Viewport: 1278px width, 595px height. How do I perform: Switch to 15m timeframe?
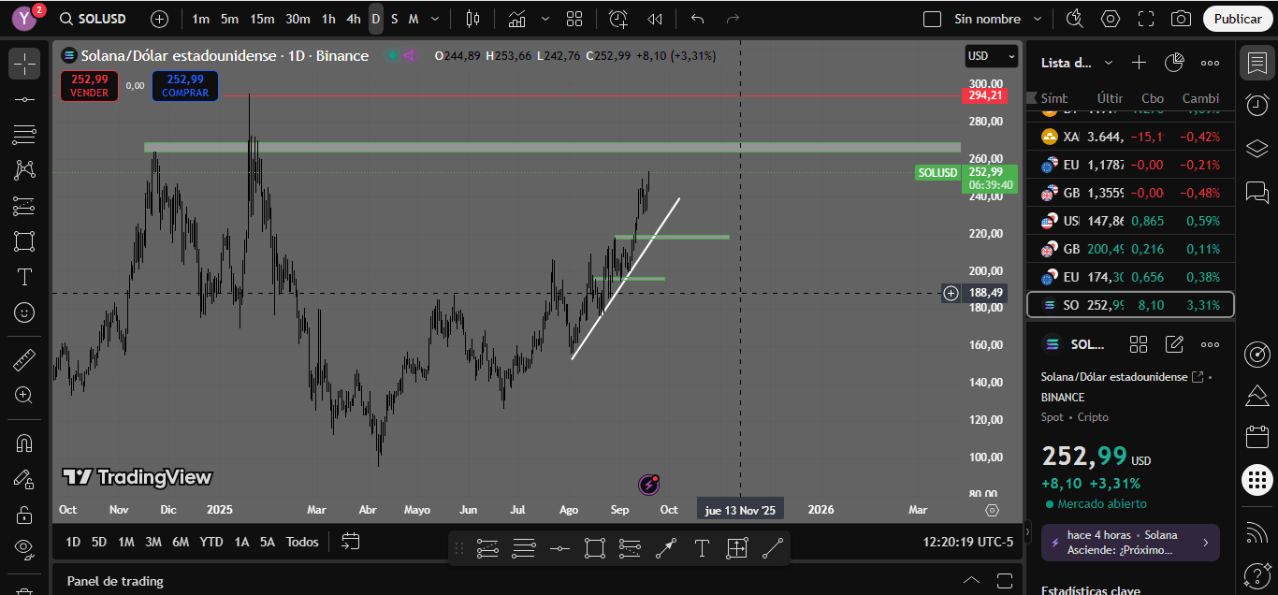pos(262,19)
